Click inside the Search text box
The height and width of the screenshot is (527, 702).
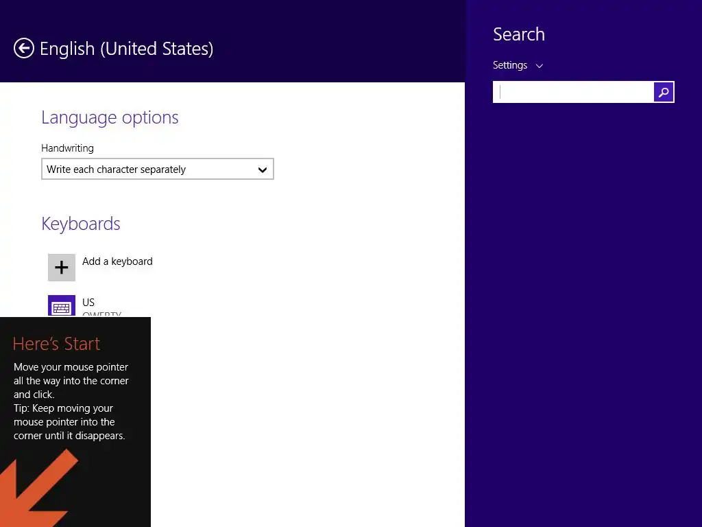click(574, 92)
